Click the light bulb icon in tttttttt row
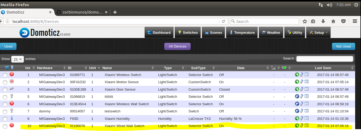 tap(12, 96)
